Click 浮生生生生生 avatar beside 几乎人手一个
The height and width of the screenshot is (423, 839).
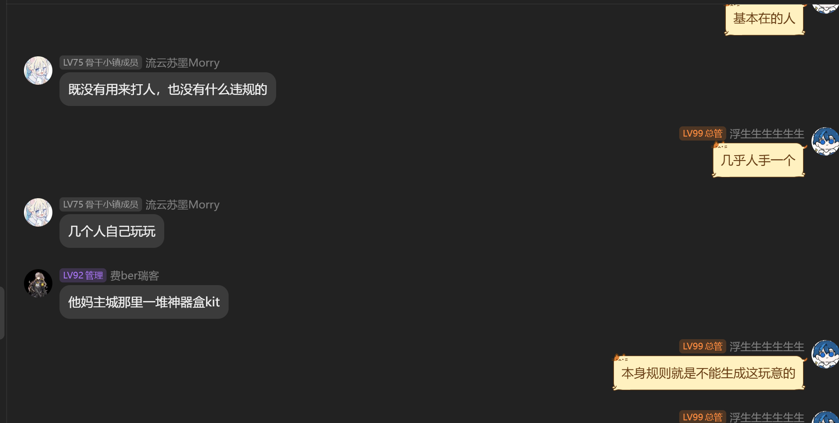coord(825,141)
